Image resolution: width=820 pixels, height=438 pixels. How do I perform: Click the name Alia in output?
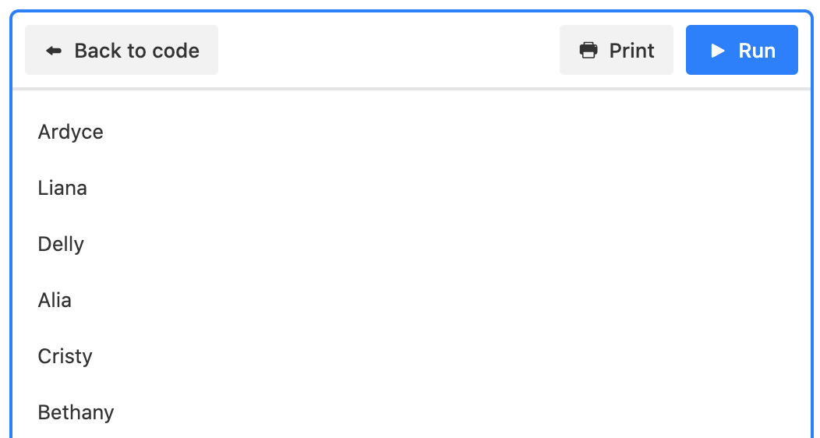(x=55, y=301)
